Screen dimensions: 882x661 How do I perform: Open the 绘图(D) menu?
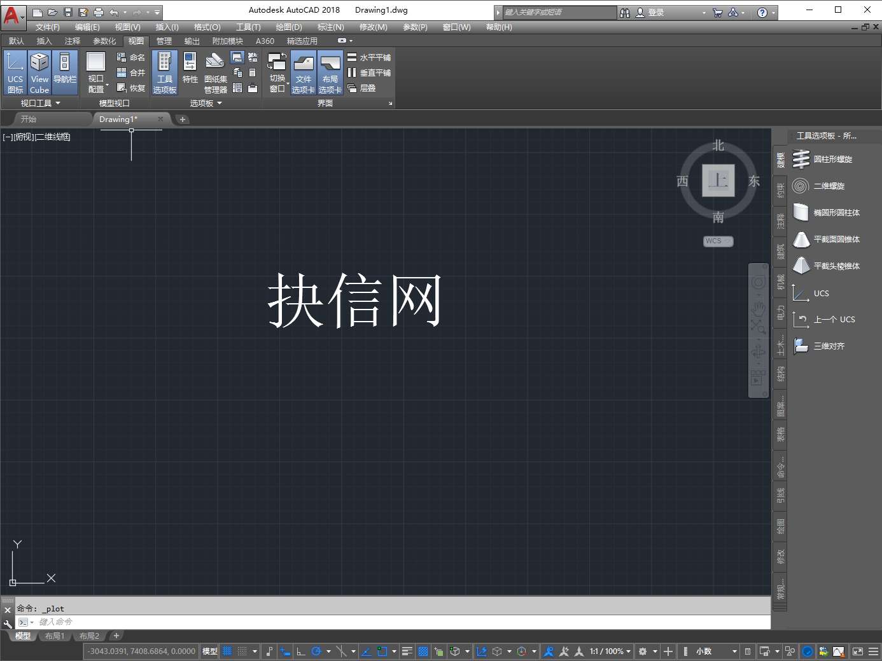tap(289, 27)
